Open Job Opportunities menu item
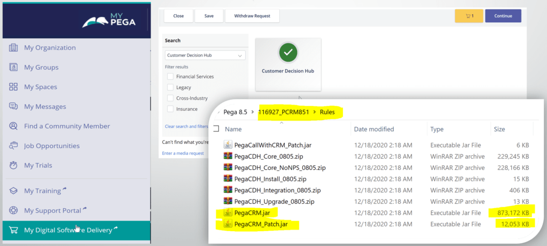 click(52, 146)
